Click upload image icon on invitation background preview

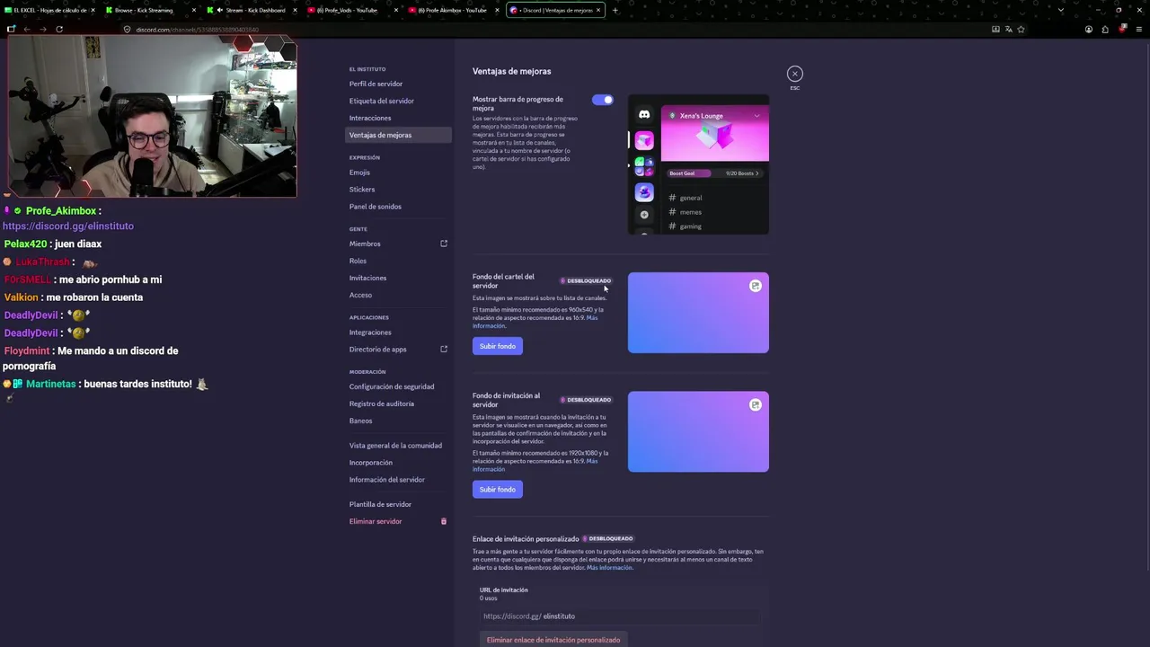[756, 404]
